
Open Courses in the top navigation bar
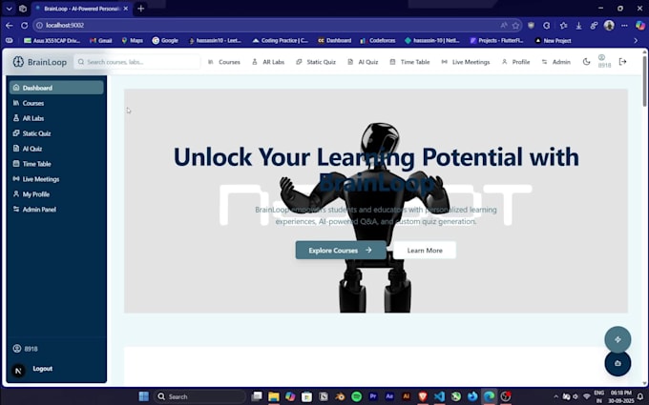(224, 62)
